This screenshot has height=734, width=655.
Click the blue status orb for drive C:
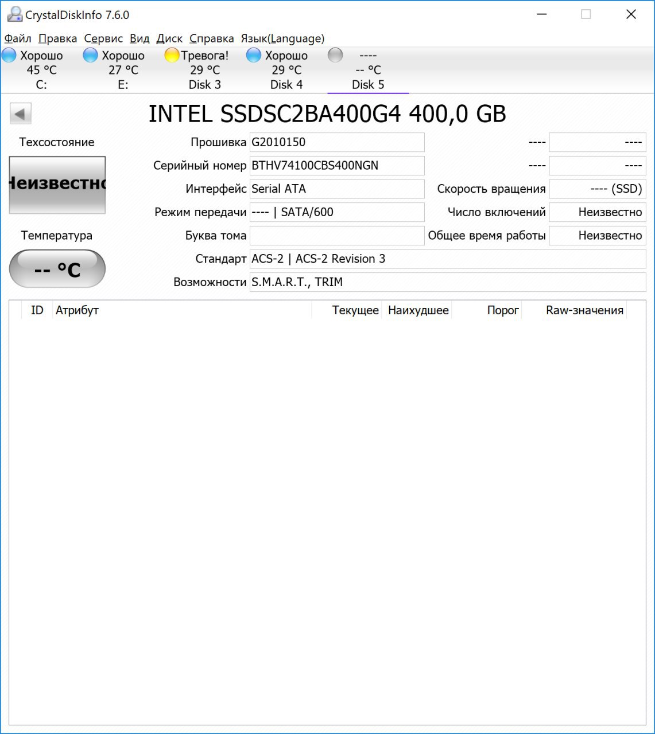pos(9,55)
